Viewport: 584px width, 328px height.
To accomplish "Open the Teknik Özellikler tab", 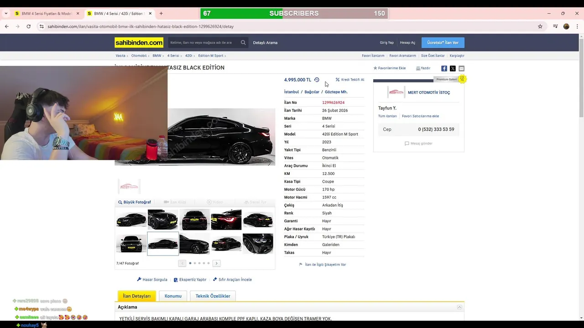I will coord(213,296).
